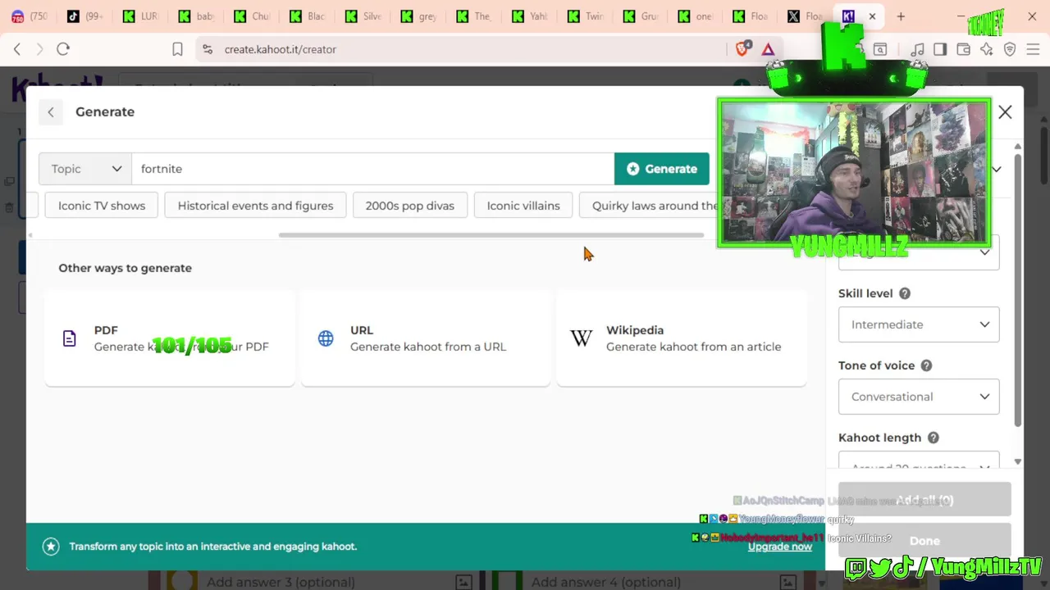The height and width of the screenshot is (590, 1050).
Task: Click the fortnite topic text field
Action: 372,169
